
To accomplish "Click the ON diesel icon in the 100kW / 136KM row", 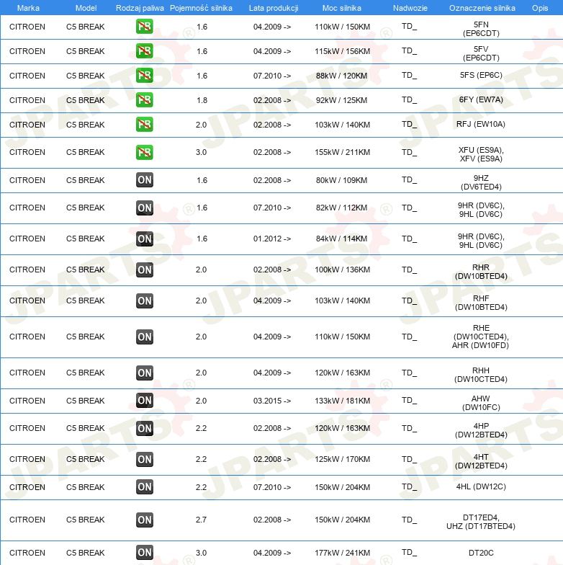I will point(144,270).
